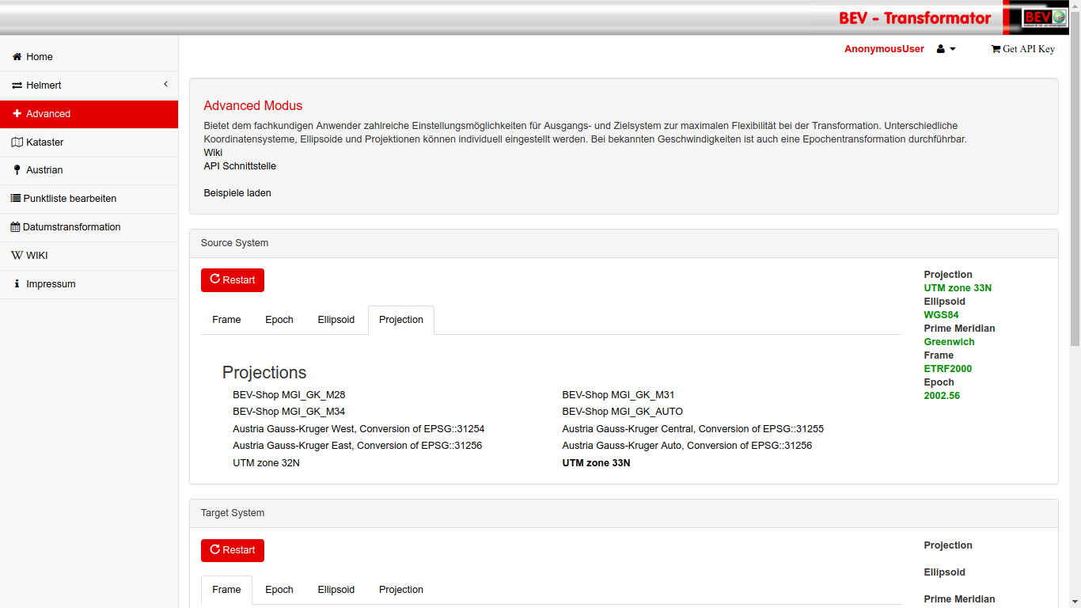Click the Kataster map icon
The height and width of the screenshot is (608, 1081).
tap(17, 142)
